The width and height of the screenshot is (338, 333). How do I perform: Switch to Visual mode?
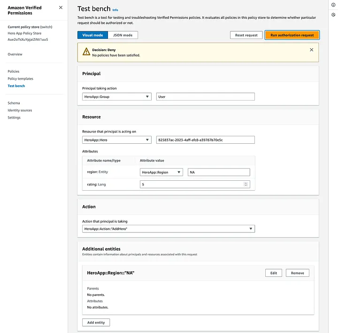tap(92, 35)
